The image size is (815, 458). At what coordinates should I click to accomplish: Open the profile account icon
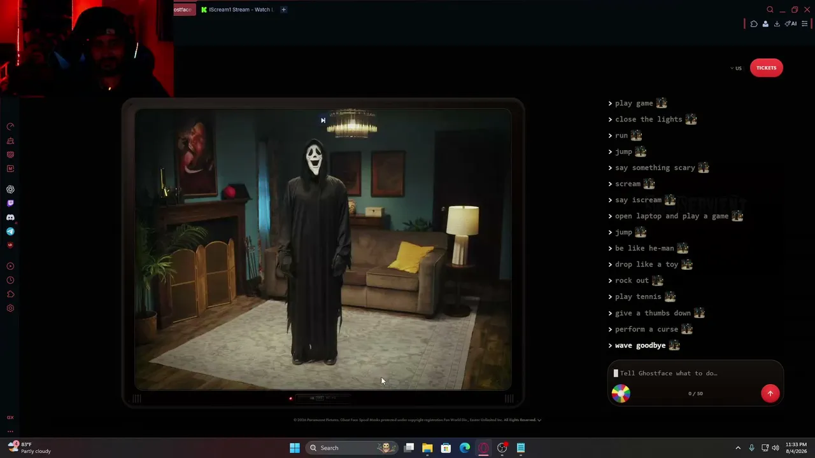[765, 24]
